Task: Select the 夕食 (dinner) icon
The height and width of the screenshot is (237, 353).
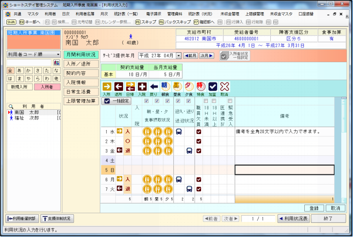Action: (x=188, y=87)
